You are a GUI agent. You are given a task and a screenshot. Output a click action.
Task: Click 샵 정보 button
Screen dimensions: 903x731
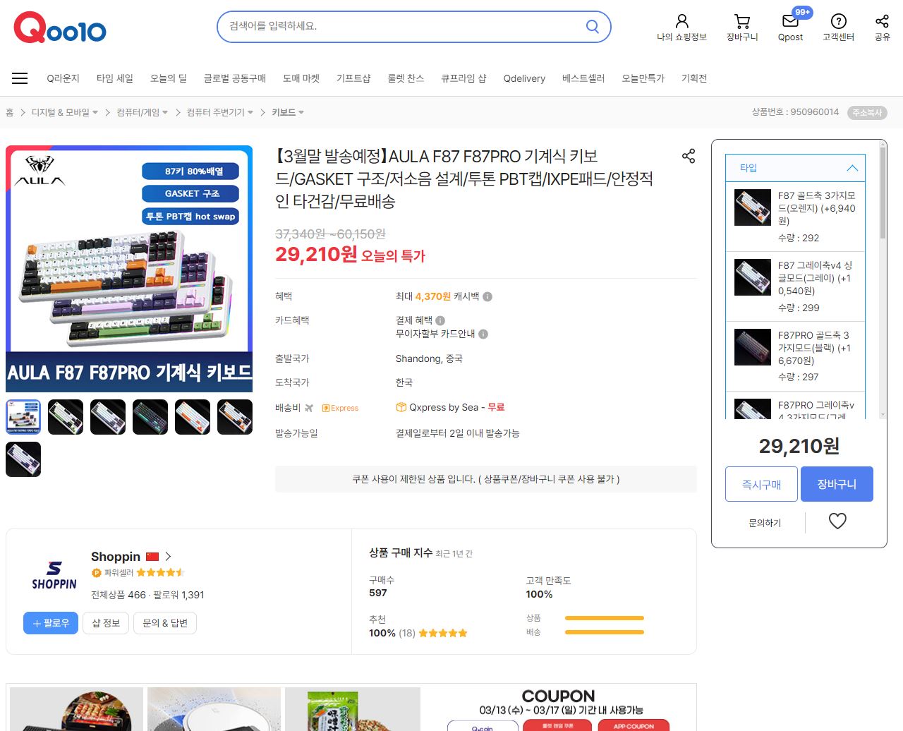pyautogui.click(x=106, y=623)
